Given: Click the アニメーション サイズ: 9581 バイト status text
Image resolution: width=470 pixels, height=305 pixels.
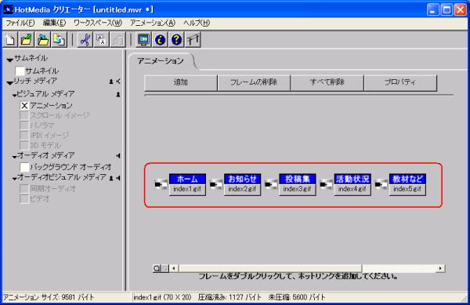Looking at the screenshot, I should pyautogui.click(x=49, y=297).
